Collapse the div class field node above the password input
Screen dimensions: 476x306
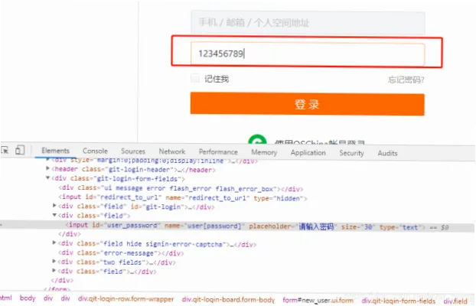(54, 215)
